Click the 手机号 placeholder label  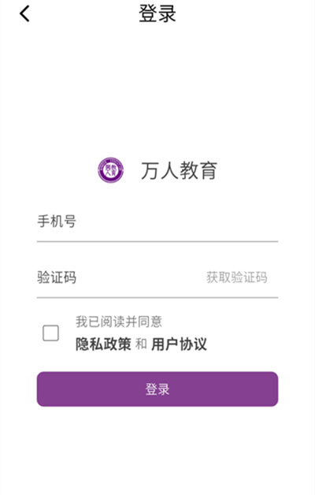[57, 221]
